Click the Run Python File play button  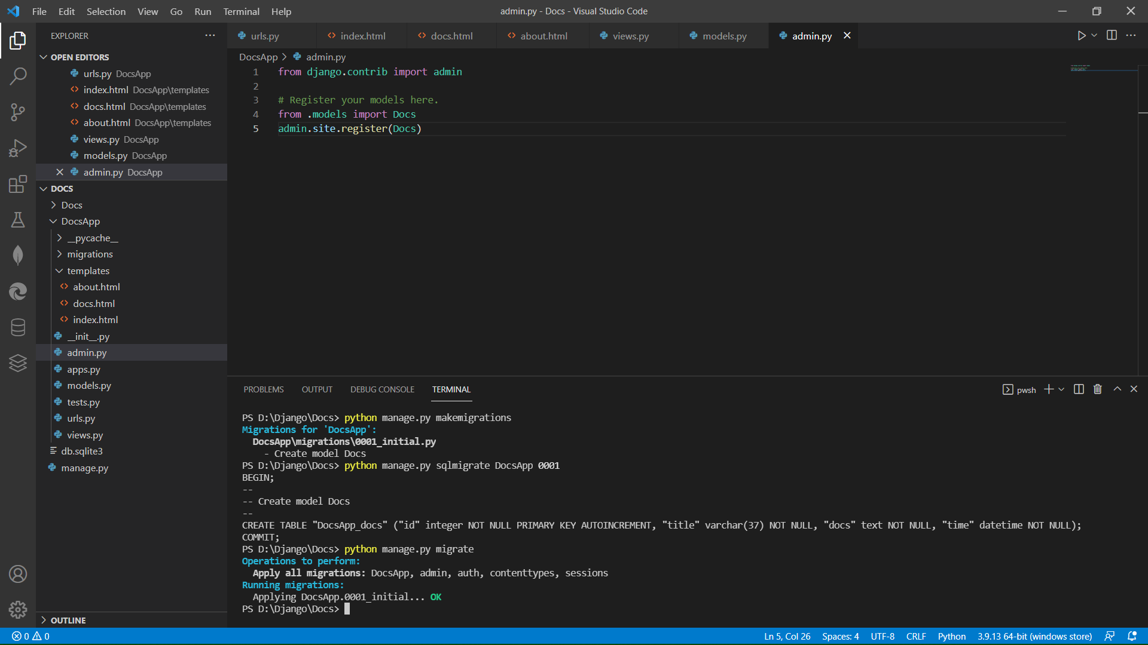1081,36
